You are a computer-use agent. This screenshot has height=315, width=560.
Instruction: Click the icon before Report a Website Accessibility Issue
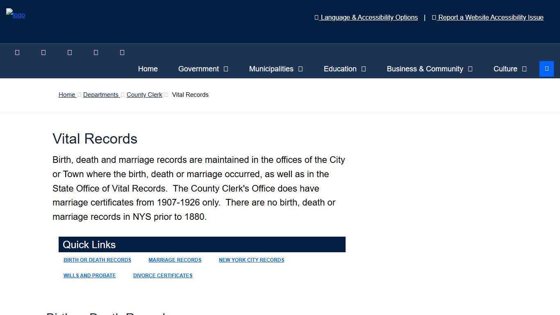coord(434,18)
